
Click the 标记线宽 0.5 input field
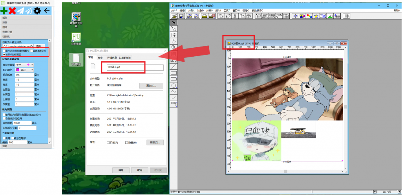(x=25, y=75)
